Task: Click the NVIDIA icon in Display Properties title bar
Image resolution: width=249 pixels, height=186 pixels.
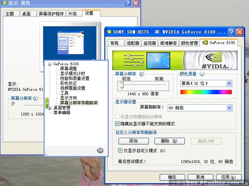Action: tap(4, 3)
